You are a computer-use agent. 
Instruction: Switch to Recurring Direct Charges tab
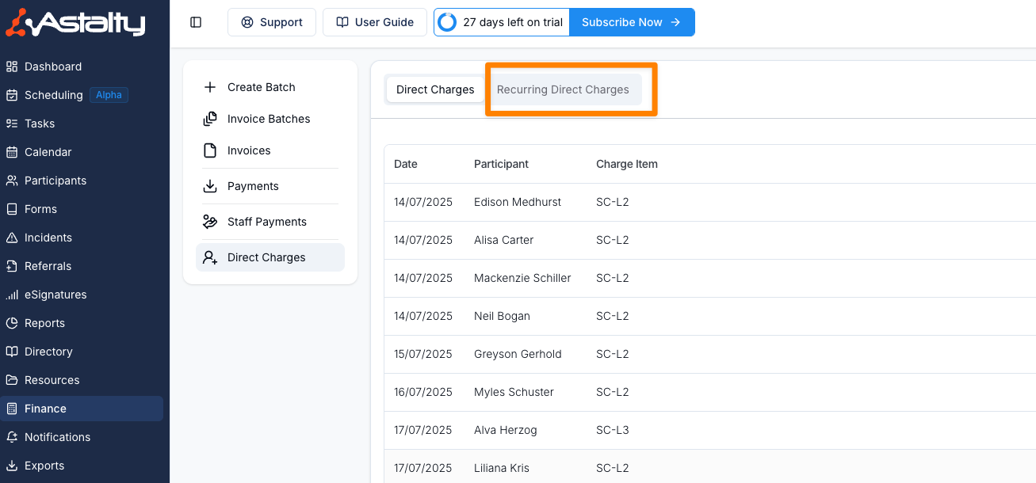coord(563,89)
